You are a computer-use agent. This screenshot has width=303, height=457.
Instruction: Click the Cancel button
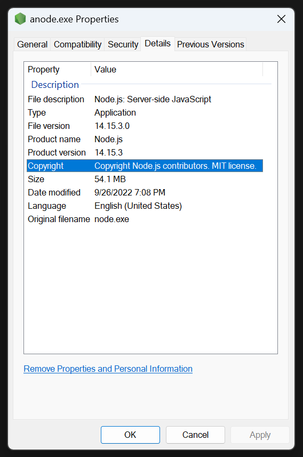(x=195, y=435)
